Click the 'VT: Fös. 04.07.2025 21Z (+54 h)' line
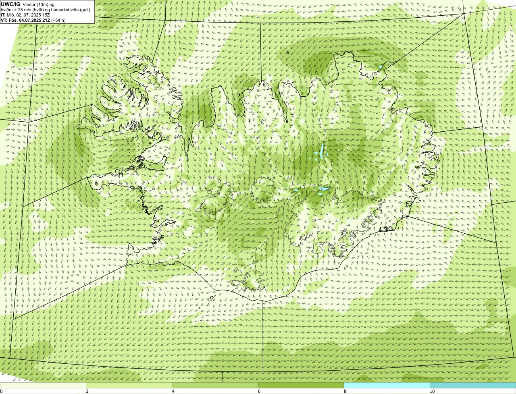Image resolution: width=516 pixels, height=394 pixels. point(33,20)
